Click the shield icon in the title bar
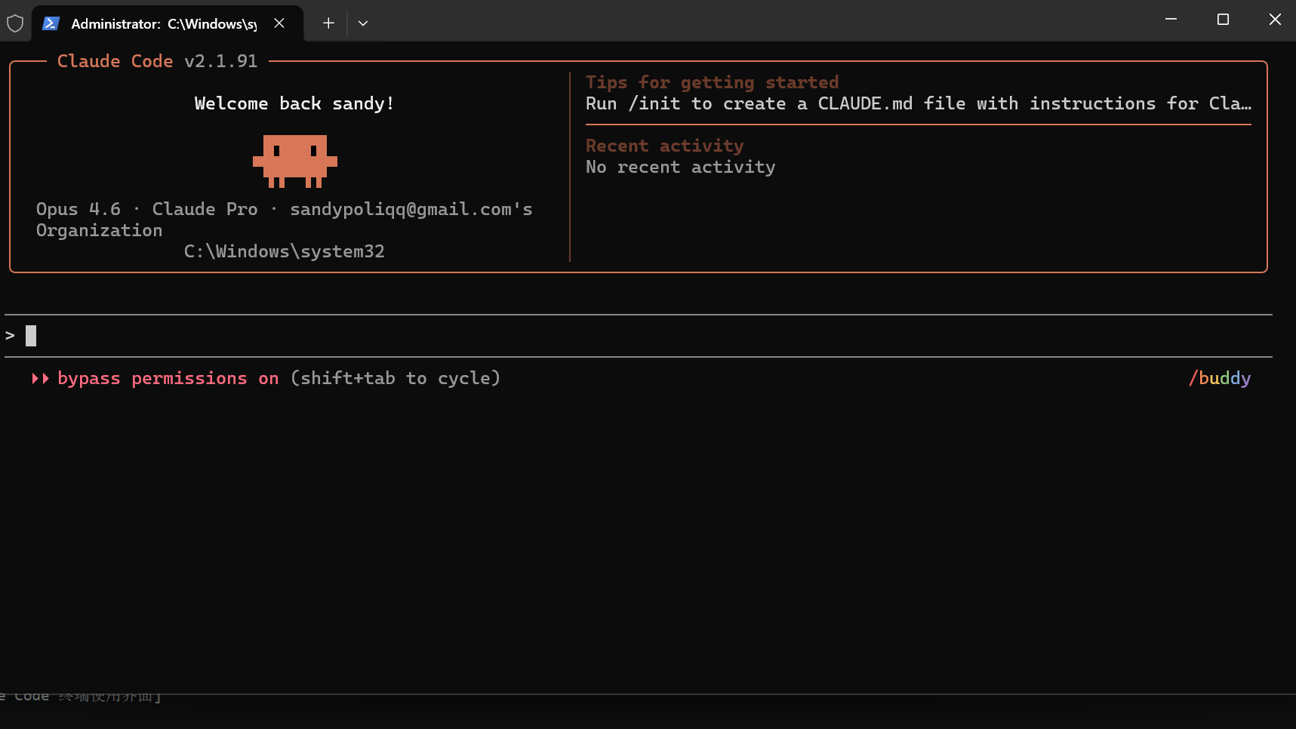Image resolution: width=1296 pixels, height=729 pixels. coord(15,23)
